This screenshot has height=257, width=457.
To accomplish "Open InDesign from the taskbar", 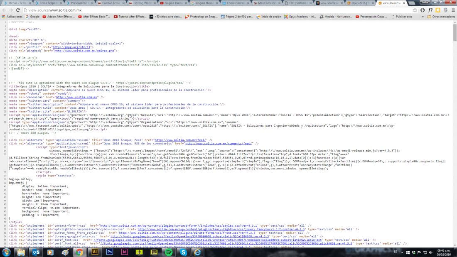I will (x=125, y=252).
